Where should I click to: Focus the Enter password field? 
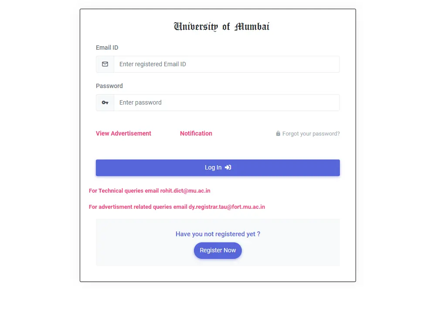point(227,102)
